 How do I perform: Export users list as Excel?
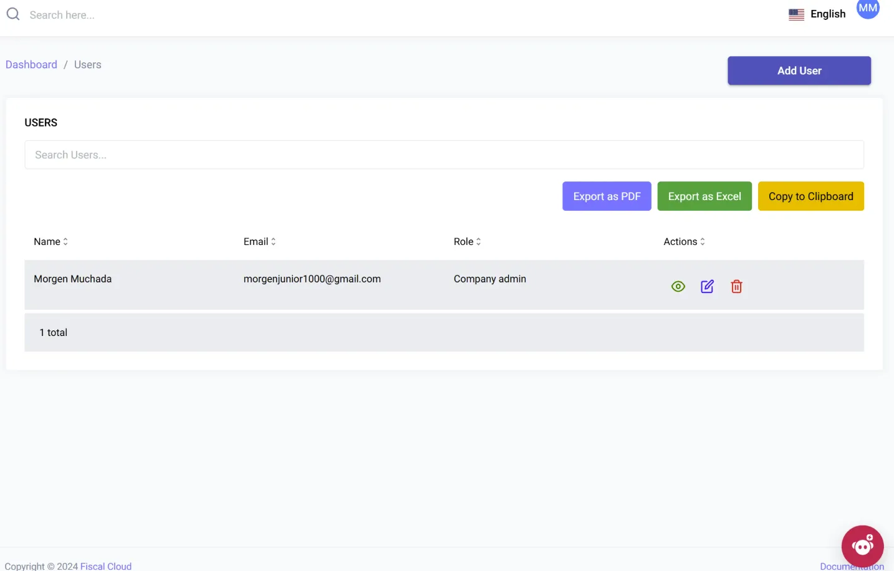click(704, 196)
